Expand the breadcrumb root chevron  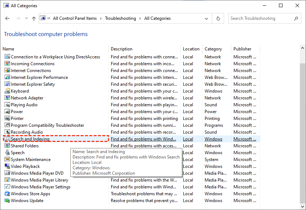(49, 18)
